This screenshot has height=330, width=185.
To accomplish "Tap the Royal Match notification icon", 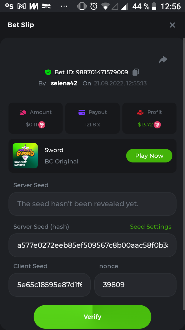I will click(46, 6).
